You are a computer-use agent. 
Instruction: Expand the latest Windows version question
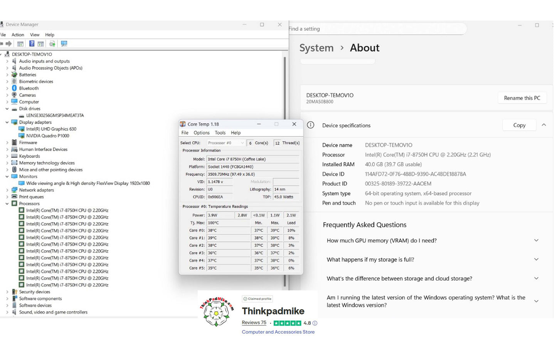536,301
